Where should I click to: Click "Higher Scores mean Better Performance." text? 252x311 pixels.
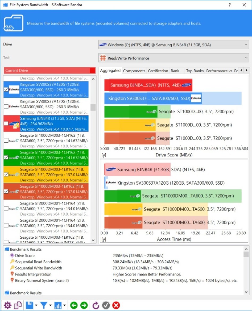[147, 274]
